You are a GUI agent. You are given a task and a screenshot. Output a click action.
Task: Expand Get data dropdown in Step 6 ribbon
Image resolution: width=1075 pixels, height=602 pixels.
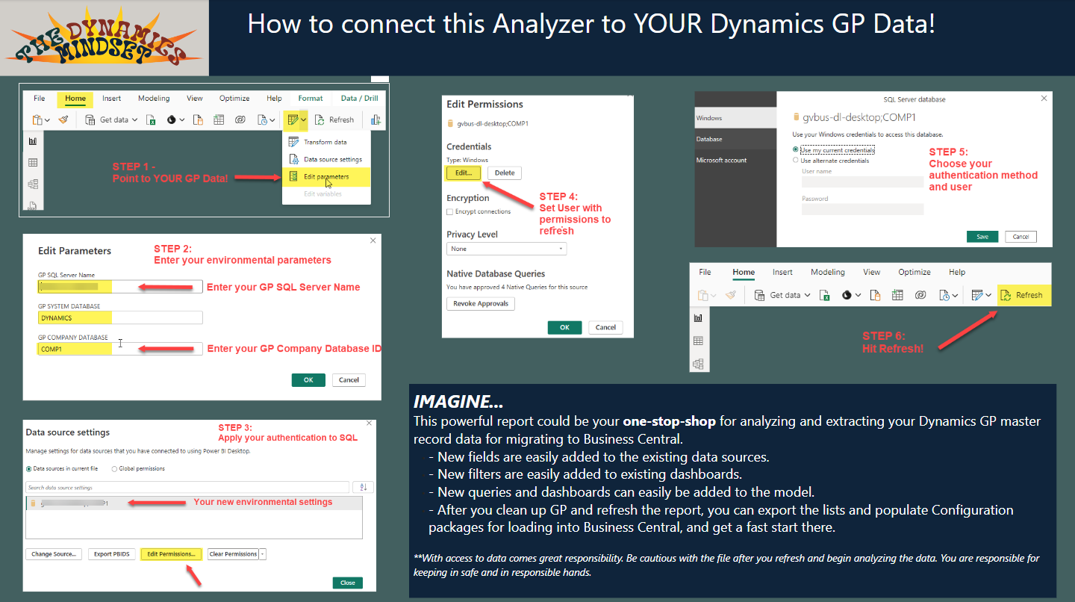click(806, 295)
